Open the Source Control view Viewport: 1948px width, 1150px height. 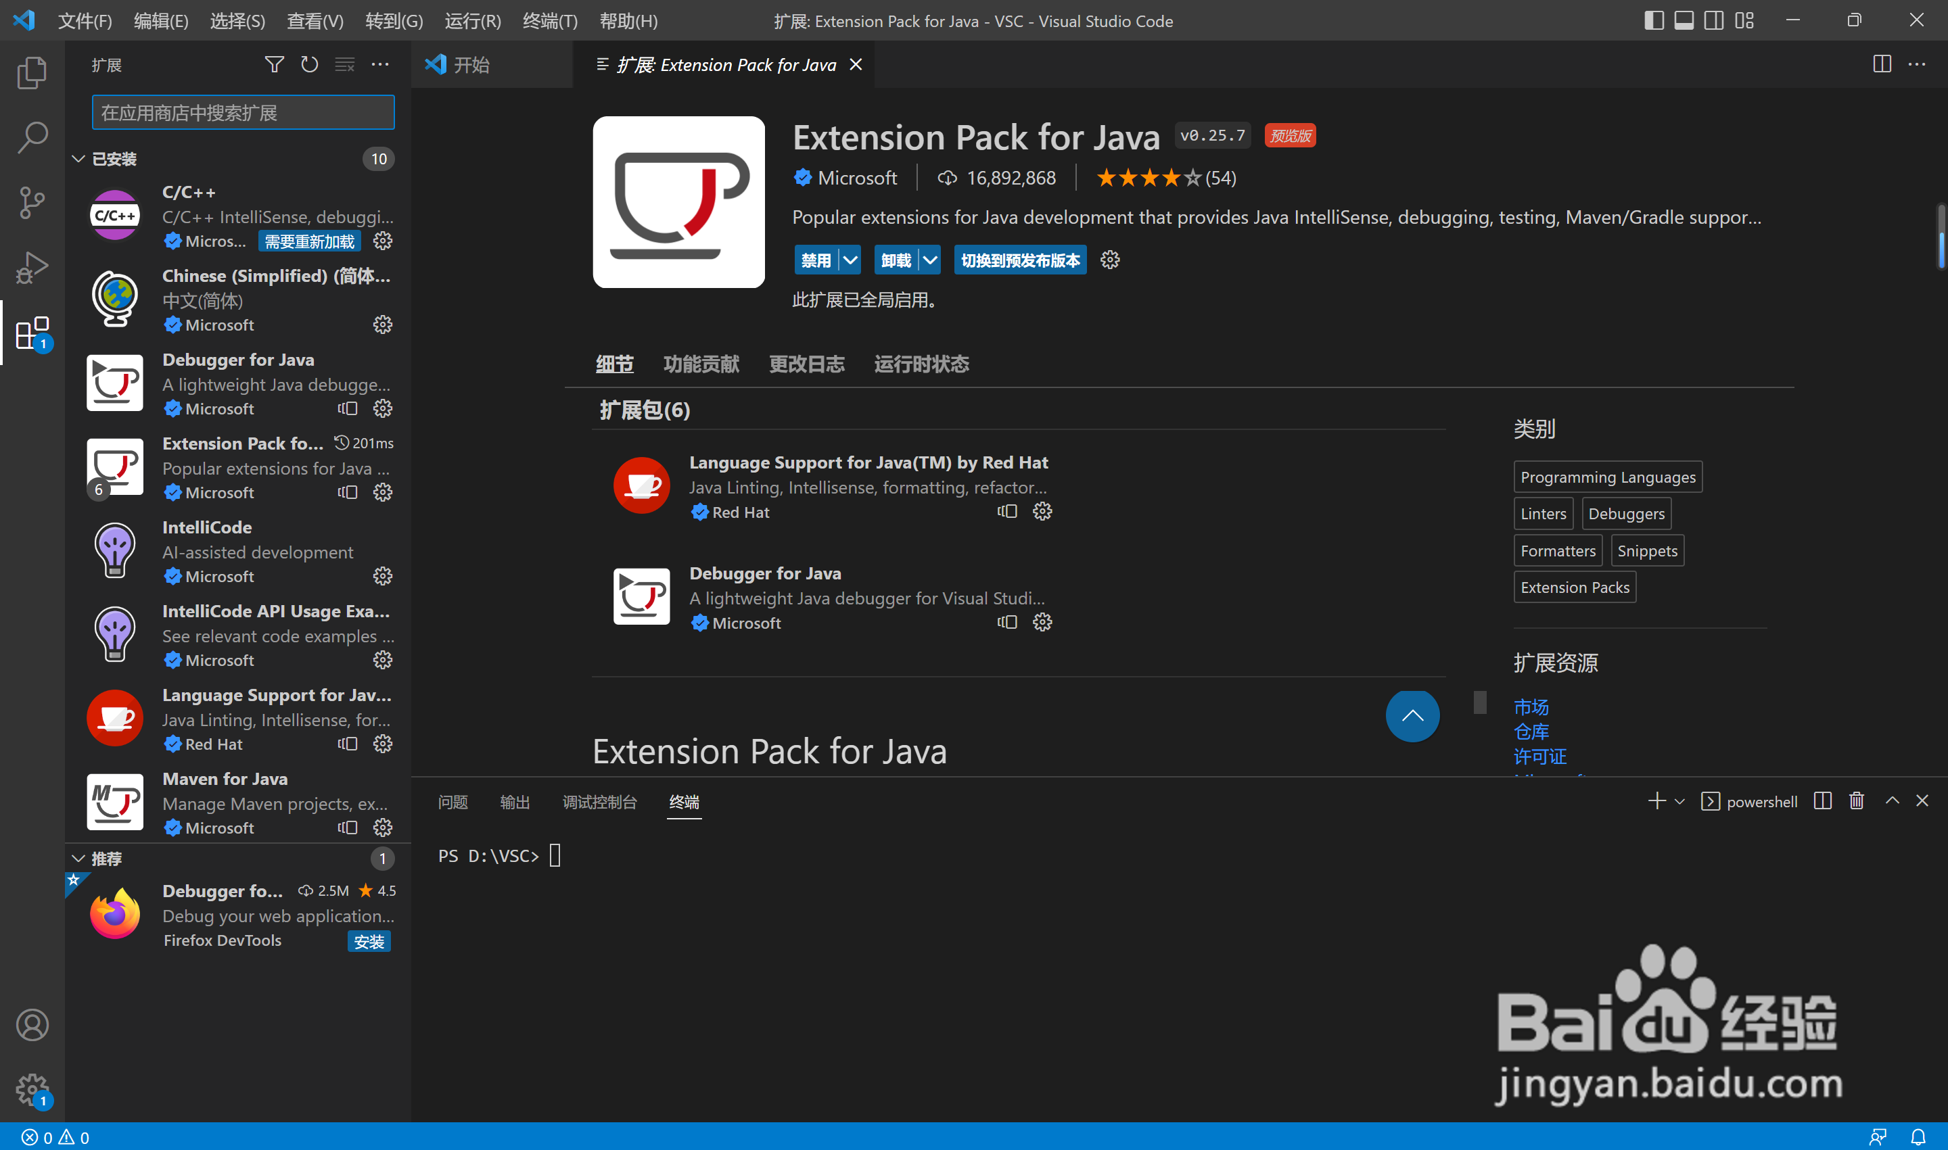[x=32, y=203]
